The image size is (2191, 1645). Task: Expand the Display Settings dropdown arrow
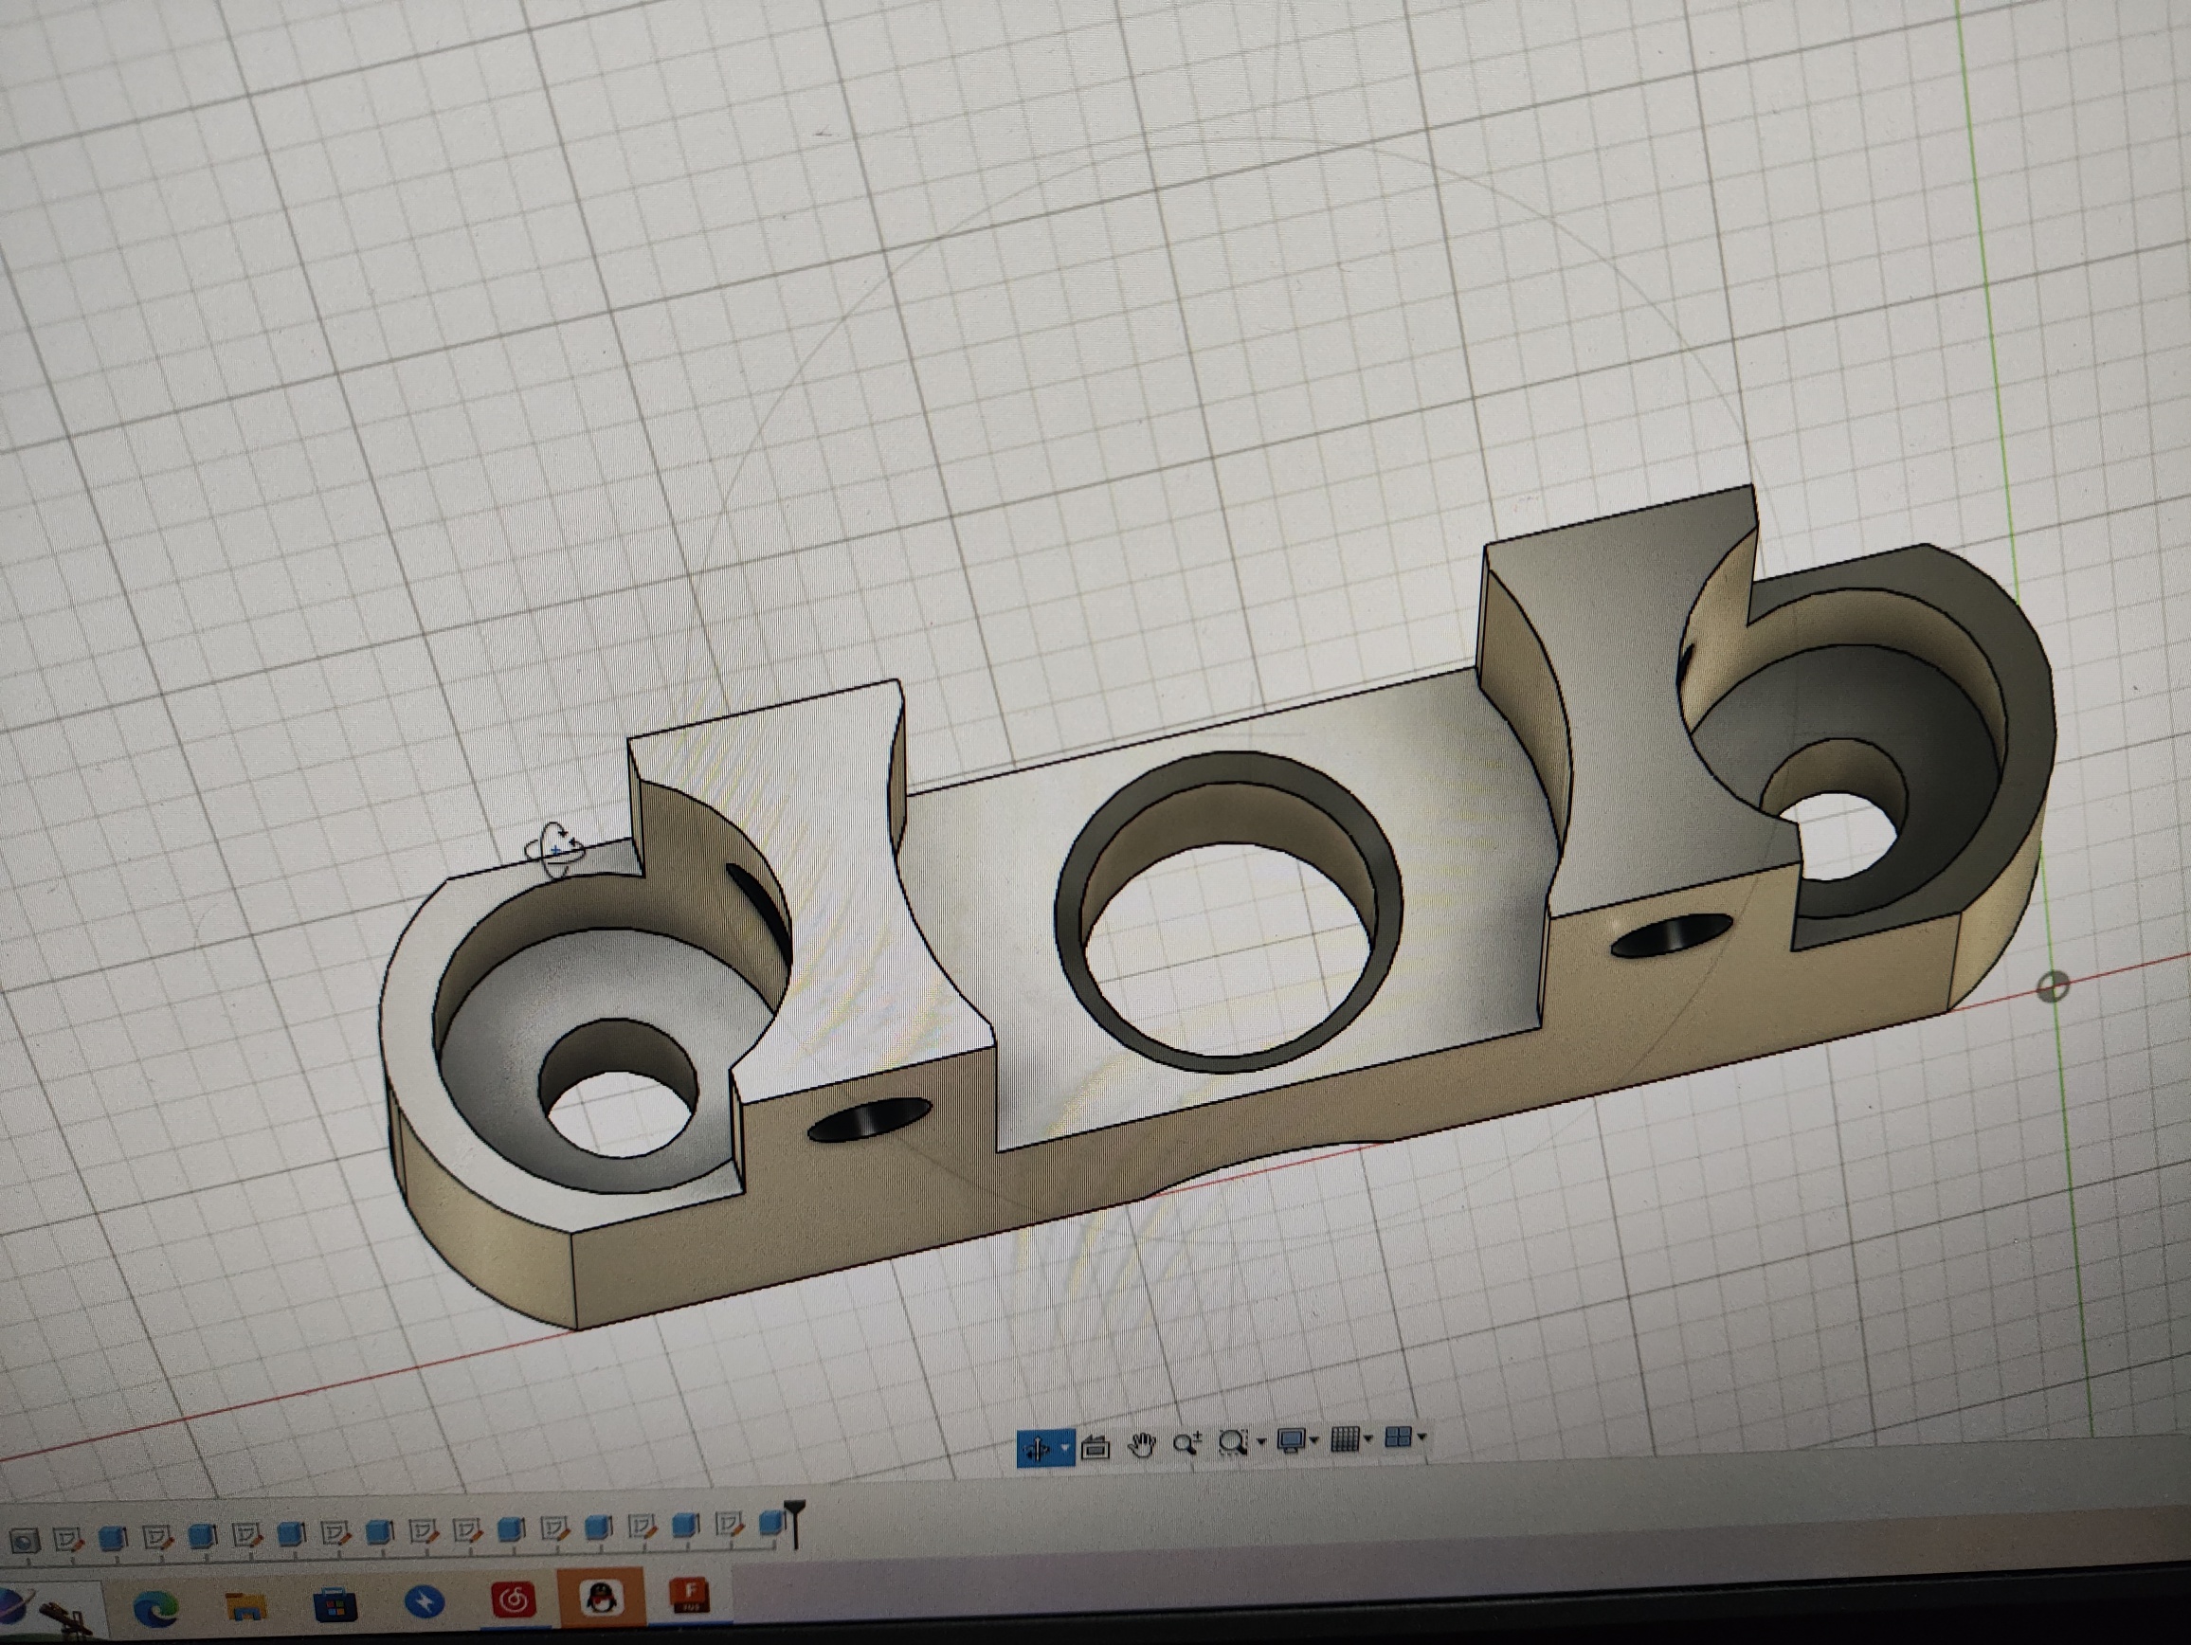(1314, 1439)
